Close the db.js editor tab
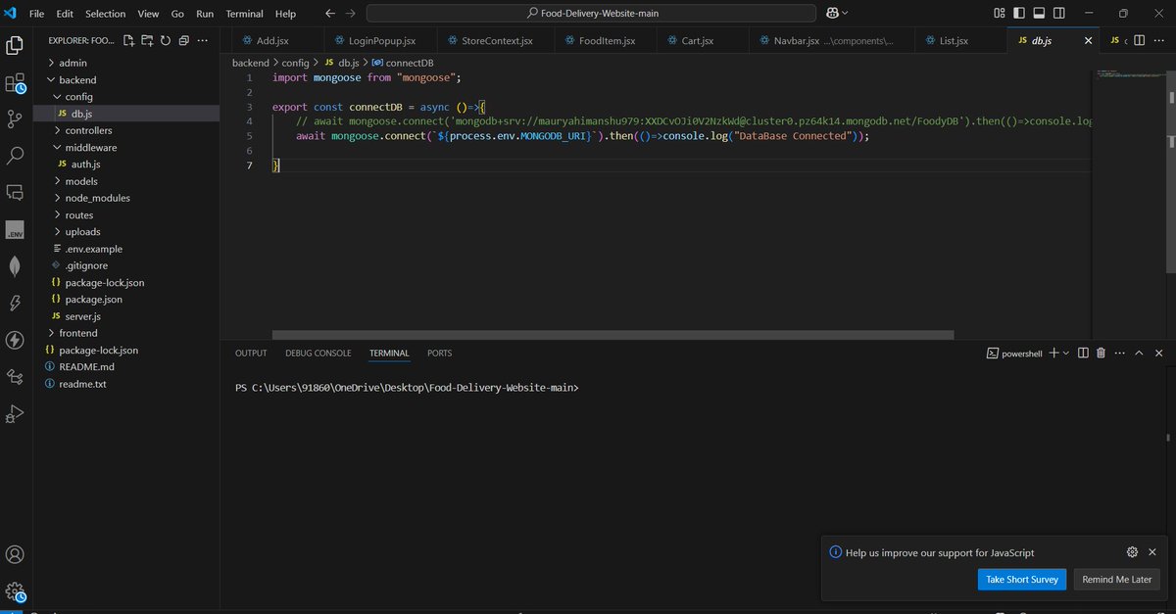Viewport: 1176px width, 614px height. pos(1087,41)
